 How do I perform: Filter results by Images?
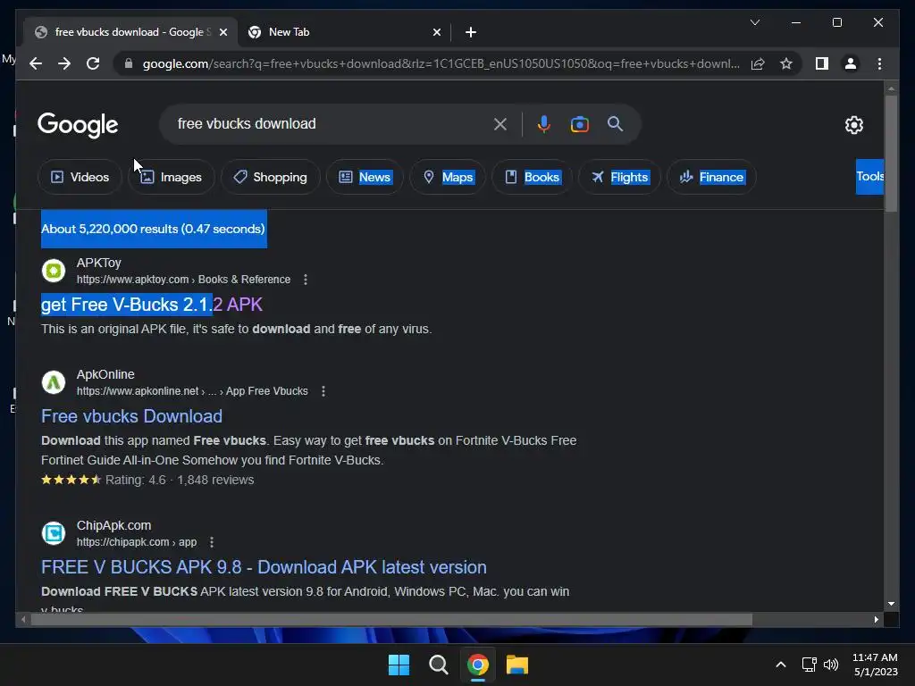(171, 177)
